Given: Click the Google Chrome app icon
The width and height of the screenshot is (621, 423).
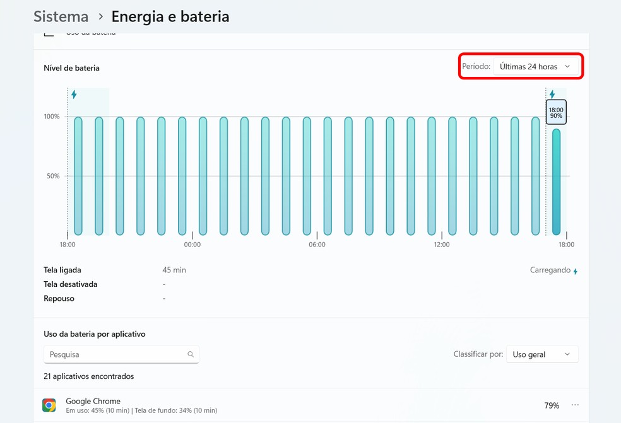Looking at the screenshot, I should coord(49,405).
